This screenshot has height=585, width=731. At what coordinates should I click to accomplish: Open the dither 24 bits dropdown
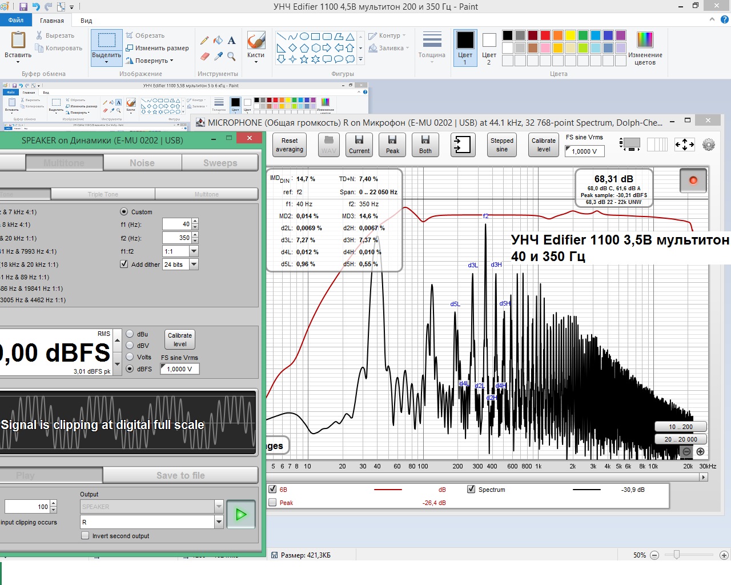coord(194,264)
